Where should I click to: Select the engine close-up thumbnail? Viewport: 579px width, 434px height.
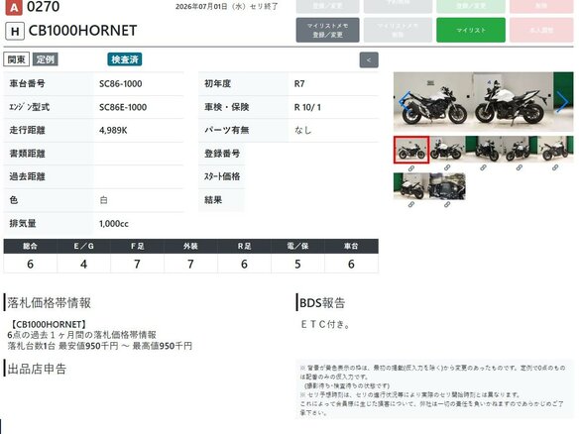(447, 186)
